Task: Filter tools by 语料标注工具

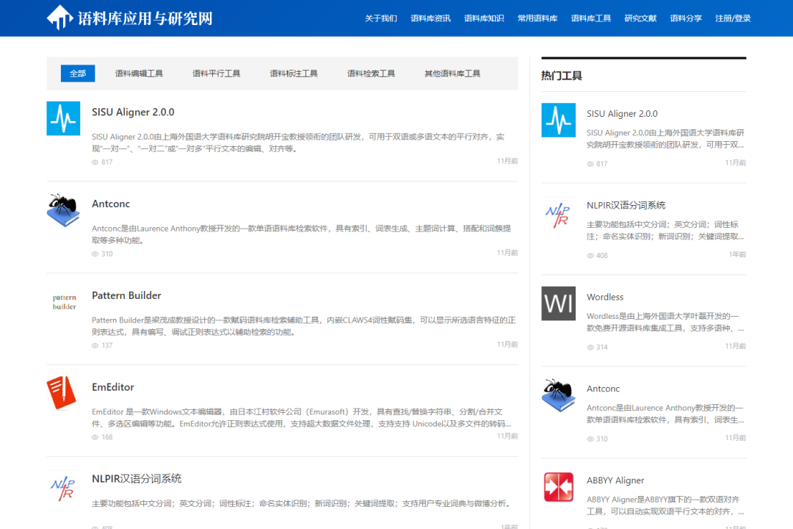Action: pos(294,73)
